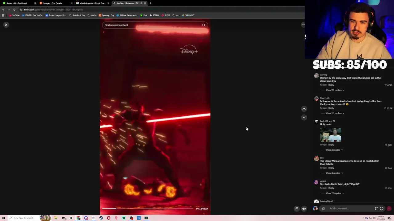Seek along the video progress bar
The width and height of the screenshot is (394, 221).
click(x=148, y=209)
